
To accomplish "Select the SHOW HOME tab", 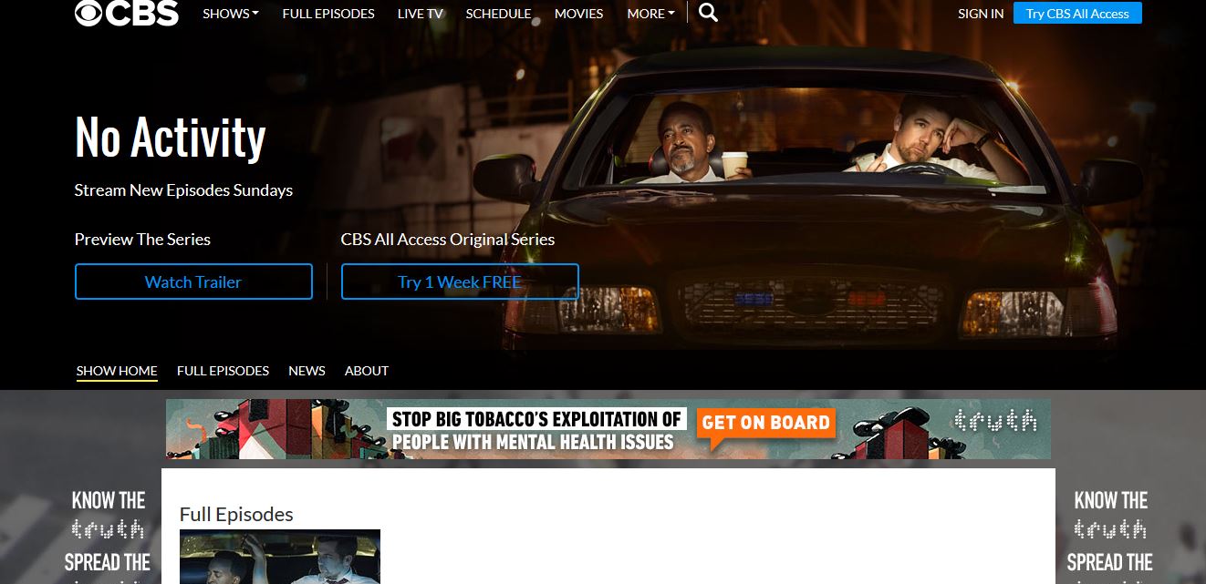I will [117, 371].
